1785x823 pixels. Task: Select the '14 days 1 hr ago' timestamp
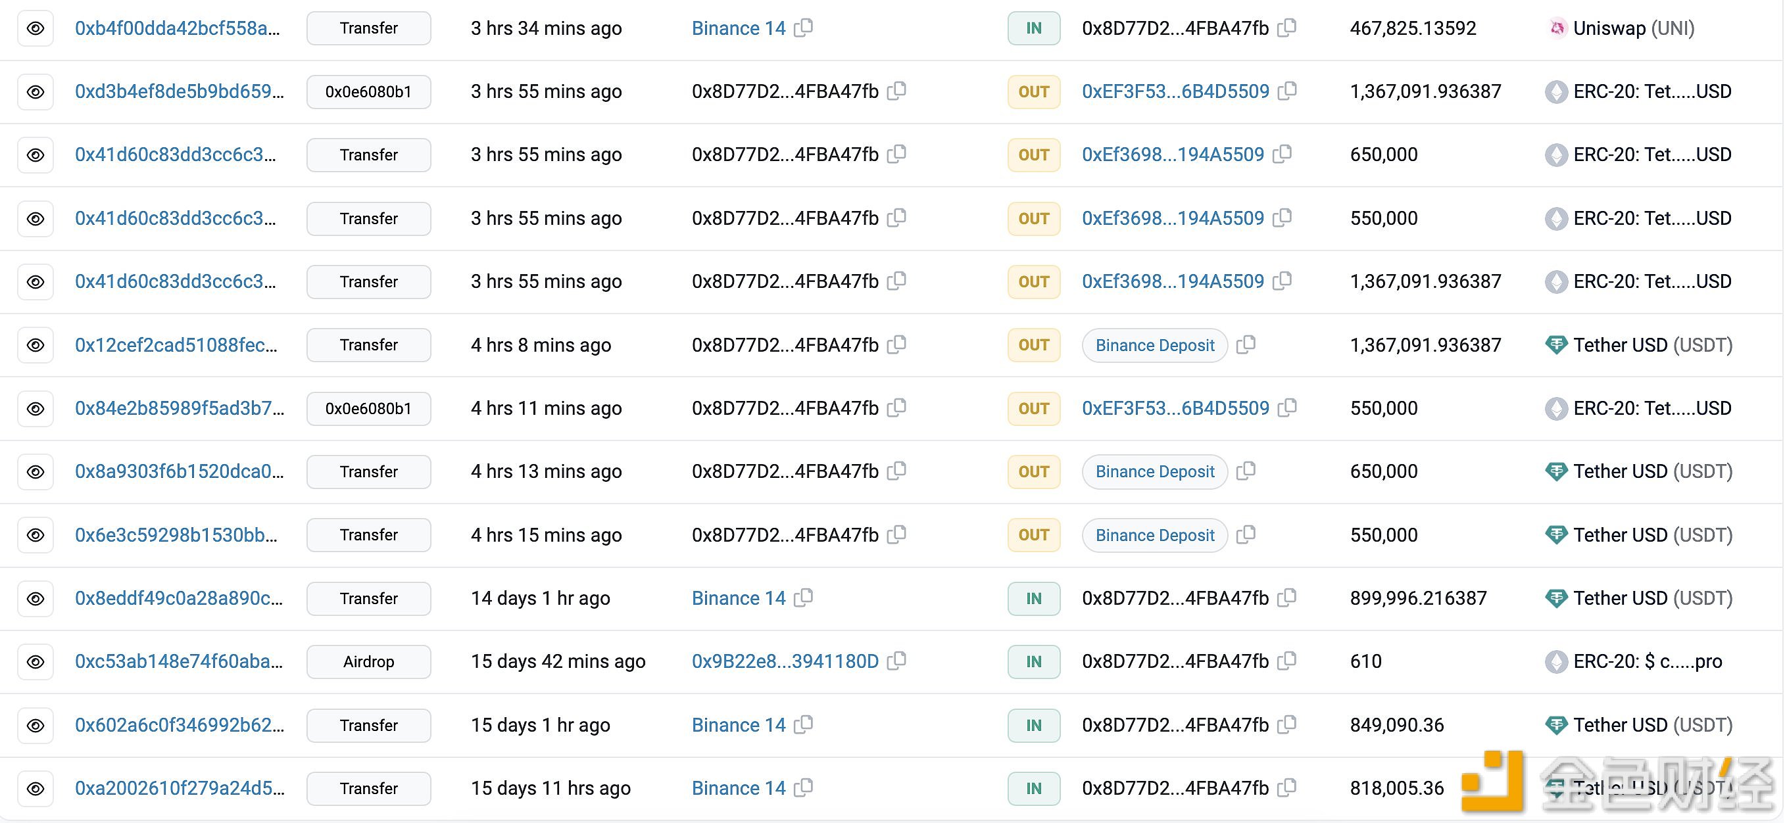coord(541,599)
